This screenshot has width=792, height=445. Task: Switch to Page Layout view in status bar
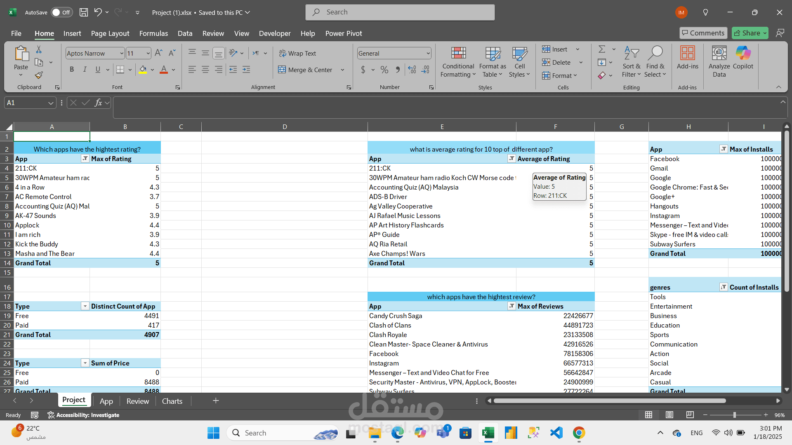[669, 415]
